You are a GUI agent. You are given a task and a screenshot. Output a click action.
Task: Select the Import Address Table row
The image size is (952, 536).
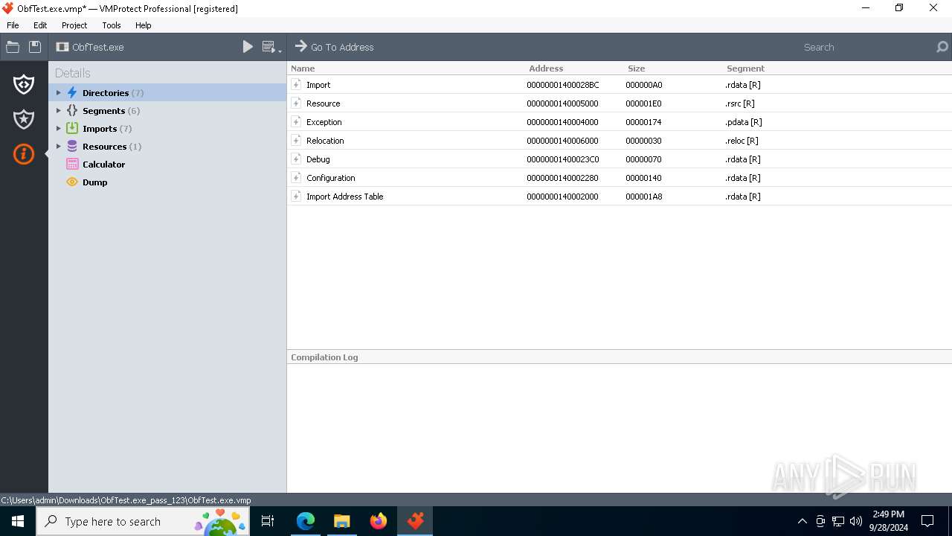coord(620,197)
